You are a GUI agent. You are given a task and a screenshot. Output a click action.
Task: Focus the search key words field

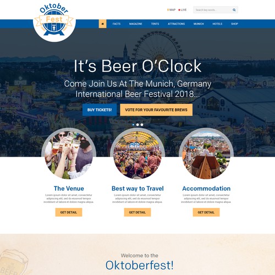point(213,10)
